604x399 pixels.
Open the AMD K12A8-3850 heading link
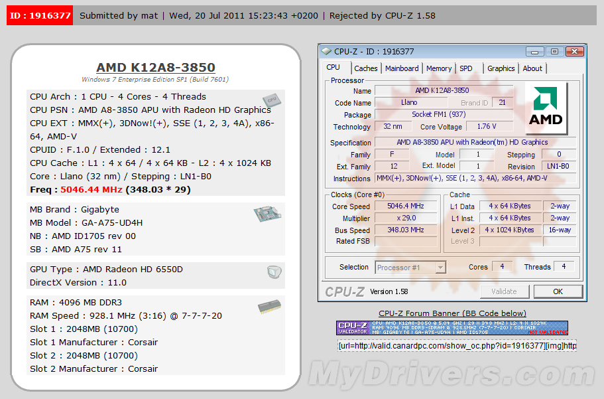coord(156,67)
